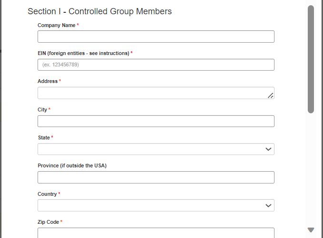Open the Country dropdown arrow
Viewport: 323px width, 238px height.
tap(269, 205)
